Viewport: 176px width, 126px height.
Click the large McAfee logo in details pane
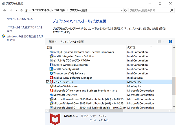(x=55, y=119)
